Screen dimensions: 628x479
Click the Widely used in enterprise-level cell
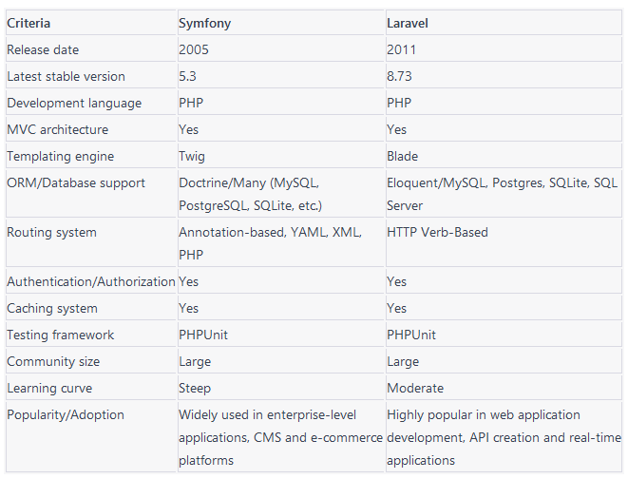[281, 437]
